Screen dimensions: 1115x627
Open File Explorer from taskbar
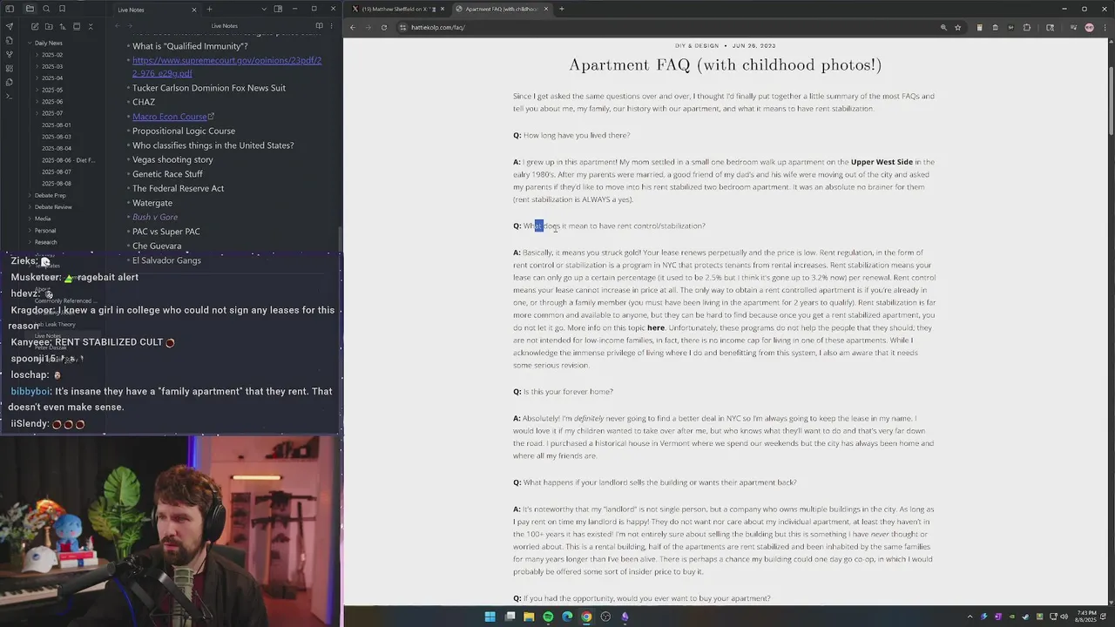coord(529,617)
